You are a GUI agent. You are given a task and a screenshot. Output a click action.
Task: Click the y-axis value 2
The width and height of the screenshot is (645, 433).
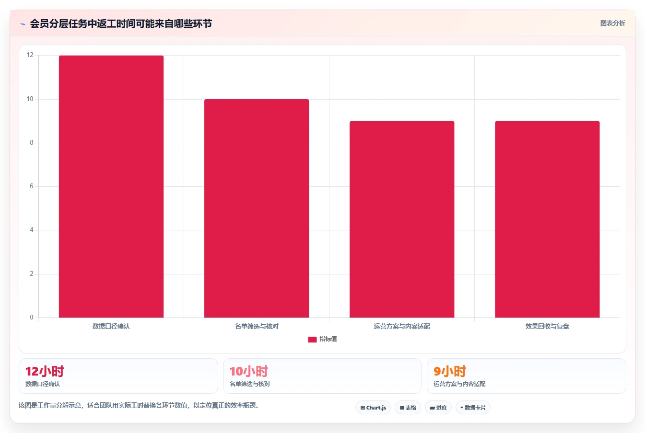(x=32, y=274)
